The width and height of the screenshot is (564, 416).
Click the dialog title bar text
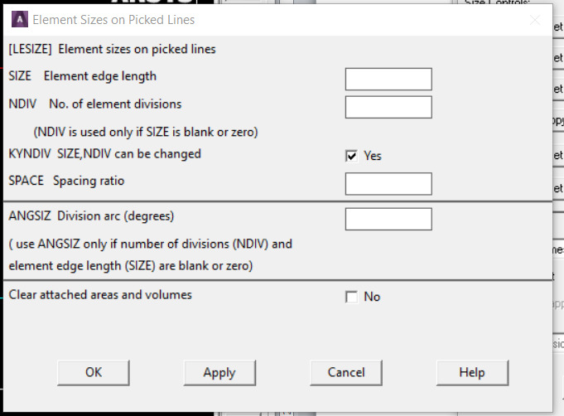click(115, 19)
